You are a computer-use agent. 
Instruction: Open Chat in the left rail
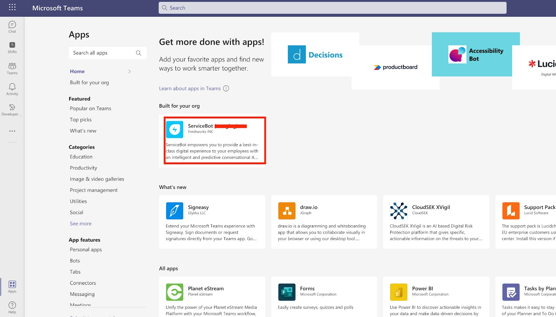[12, 27]
